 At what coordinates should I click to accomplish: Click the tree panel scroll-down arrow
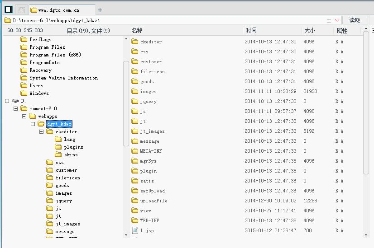pyautogui.click(x=126, y=235)
